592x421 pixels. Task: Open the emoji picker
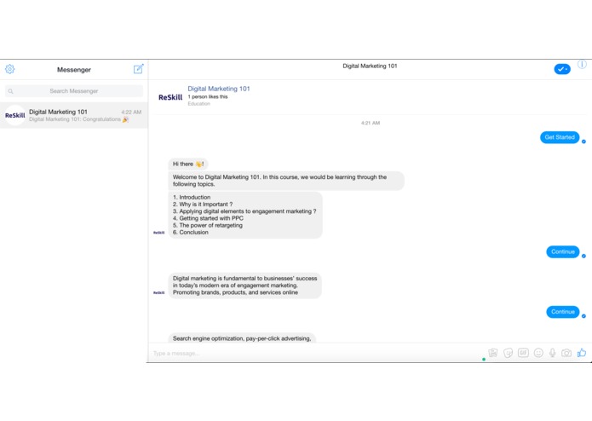(x=538, y=353)
